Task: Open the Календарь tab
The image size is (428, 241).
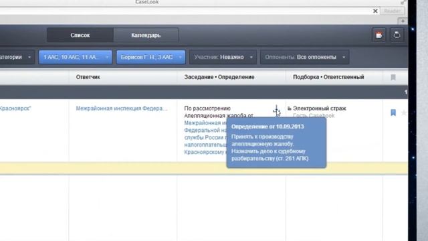Action: pyautogui.click(x=146, y=35)
